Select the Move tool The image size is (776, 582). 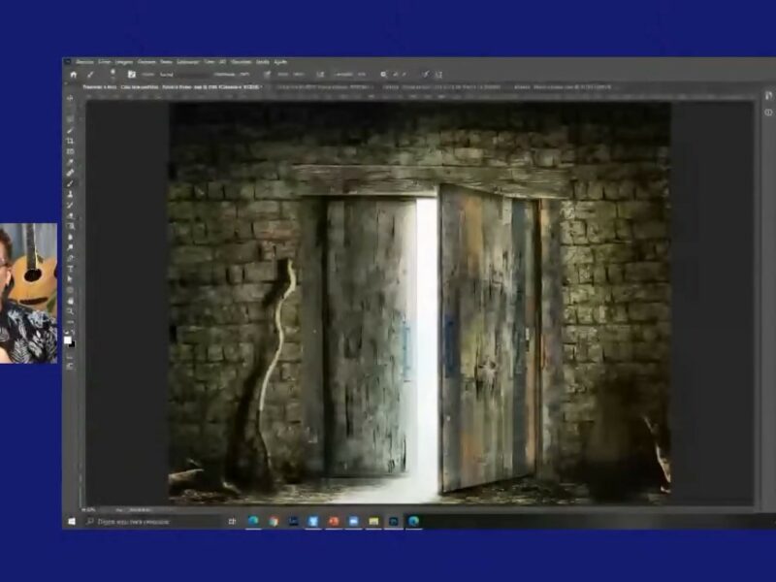(70, 98)
